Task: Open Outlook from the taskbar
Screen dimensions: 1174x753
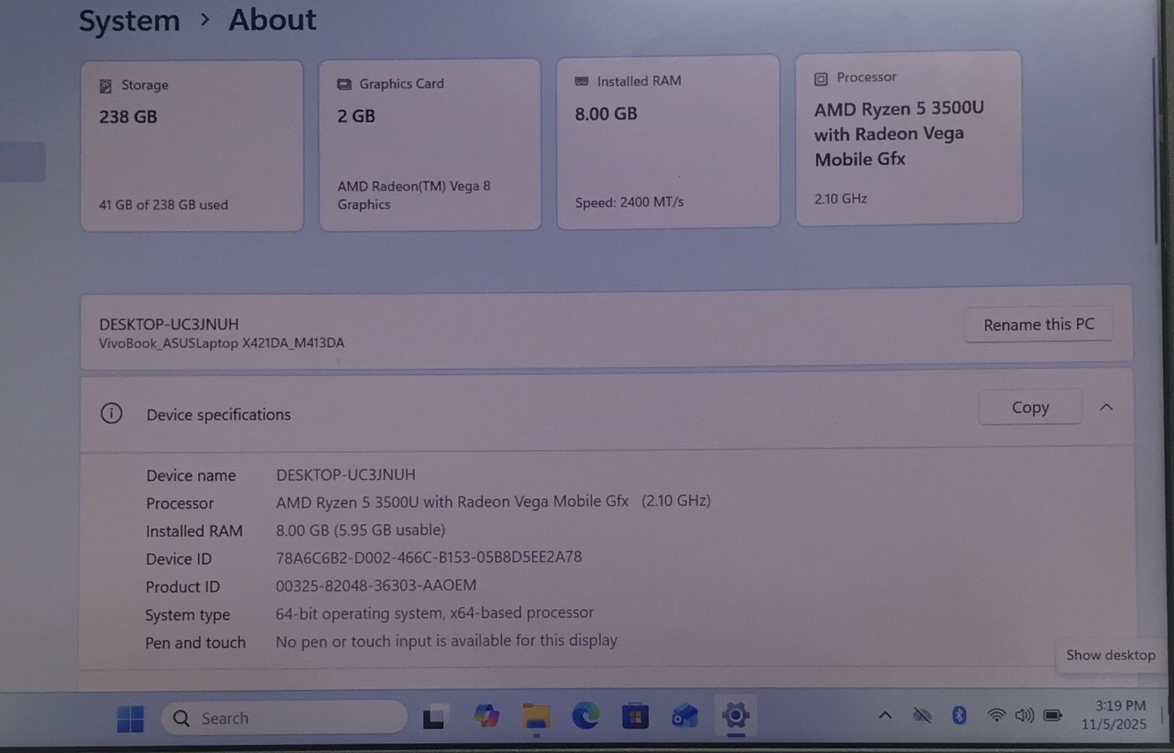Action: click(x=685, y=716)
